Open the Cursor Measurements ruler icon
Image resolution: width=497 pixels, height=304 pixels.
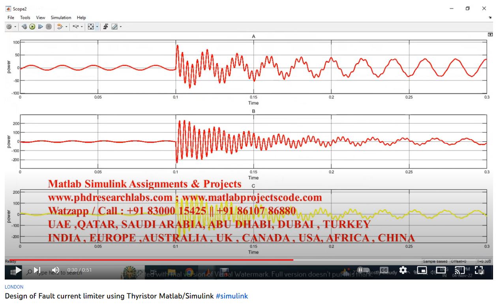(114, 26)
